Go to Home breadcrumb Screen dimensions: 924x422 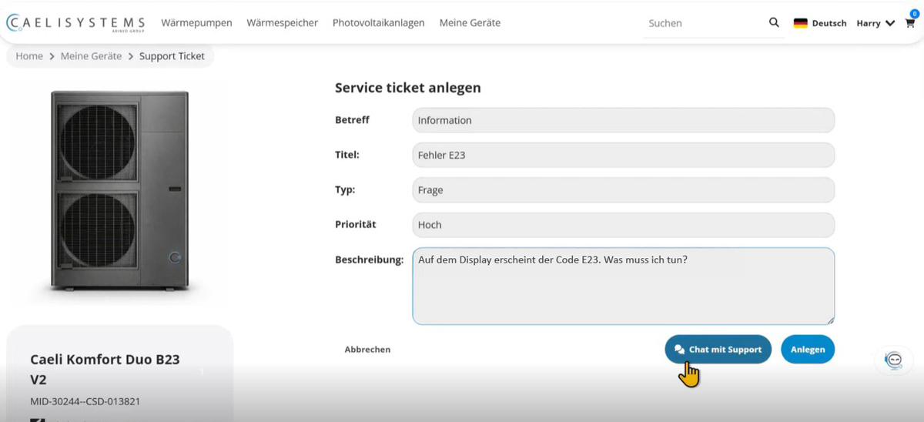(29, 56)
